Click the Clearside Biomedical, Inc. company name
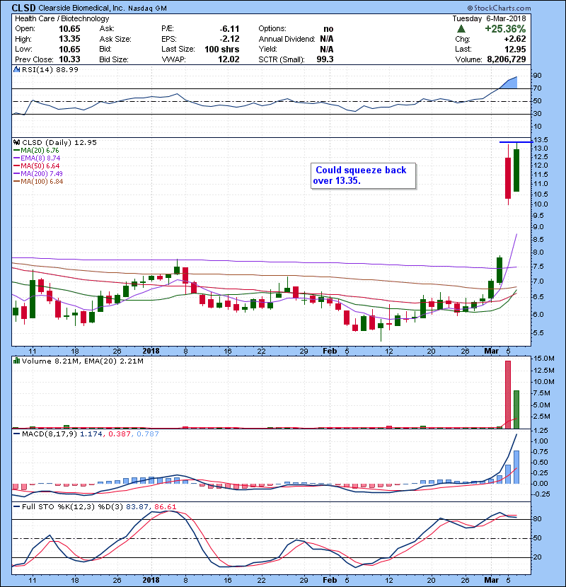Screen dimensions: 566x587 pyautogui.click(x=81, y=8)
